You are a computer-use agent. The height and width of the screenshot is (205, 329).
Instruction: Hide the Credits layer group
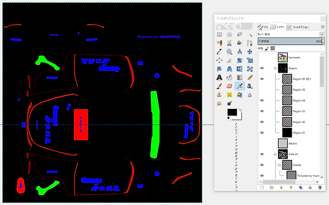262,165
